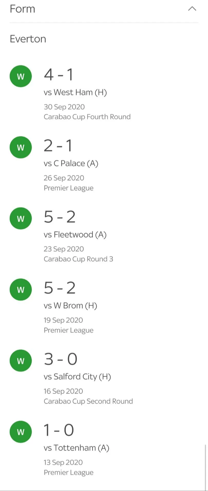208x491 pixels.
Task: Select the vs Salford City (H) fixture
Action: point(77,377)
